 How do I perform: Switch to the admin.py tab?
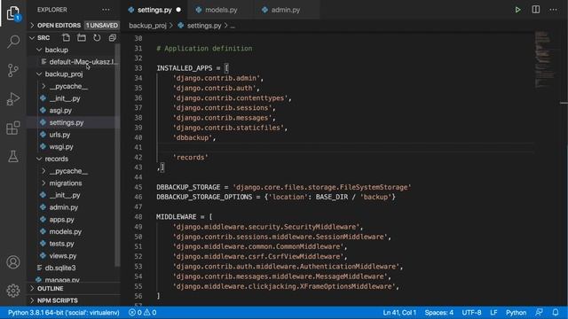(x=286, y=10)
